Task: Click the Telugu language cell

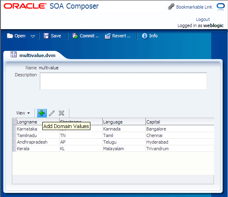Action: pos(124,142)
